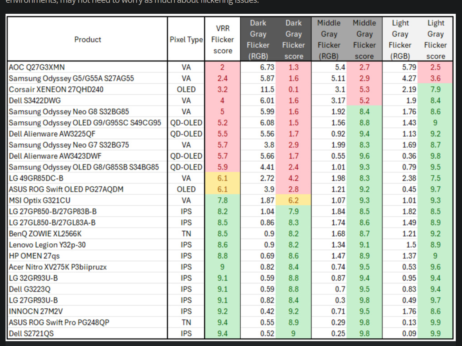Image resolution: width=462 pixels, height=346 pixels.
Task: Select product 'ASUS ROG Swift Pro PG248QP'
Action: point(59,322)
